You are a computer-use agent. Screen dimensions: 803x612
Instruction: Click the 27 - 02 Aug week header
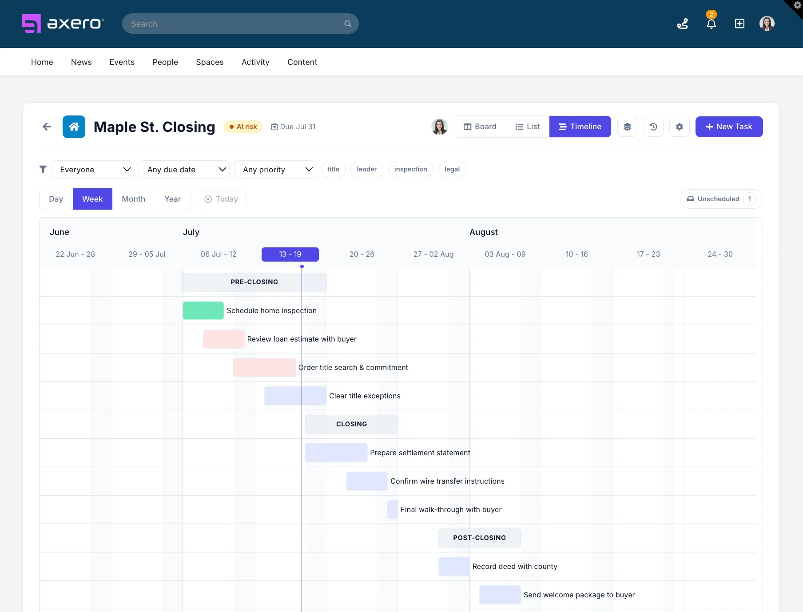[x=433, y=254]
